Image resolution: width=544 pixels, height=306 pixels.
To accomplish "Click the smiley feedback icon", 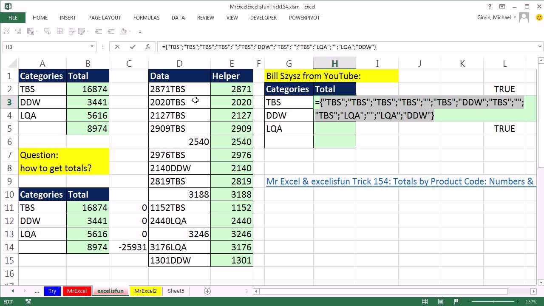I will [x=539, y=17].
